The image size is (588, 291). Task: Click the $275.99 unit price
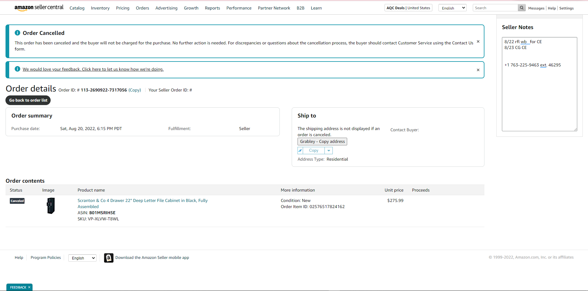pyautogui.click(x=395, y=200)
